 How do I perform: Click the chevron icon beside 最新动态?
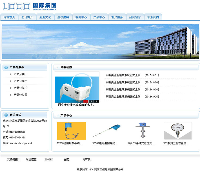tap(57, 68)
